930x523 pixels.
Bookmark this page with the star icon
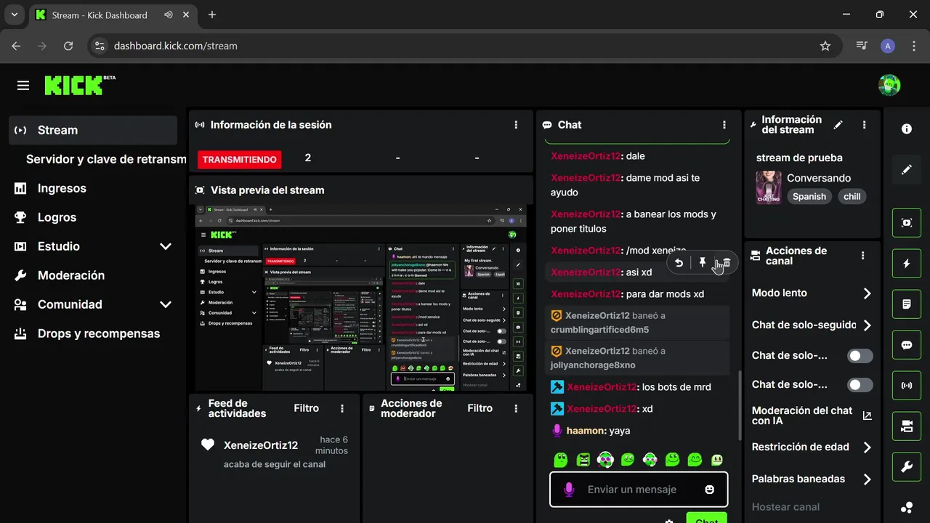point(825,46)
